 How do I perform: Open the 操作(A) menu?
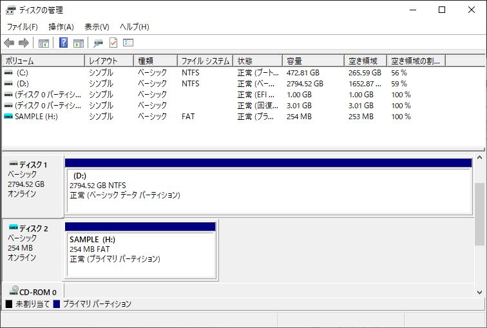pos(61,27)
